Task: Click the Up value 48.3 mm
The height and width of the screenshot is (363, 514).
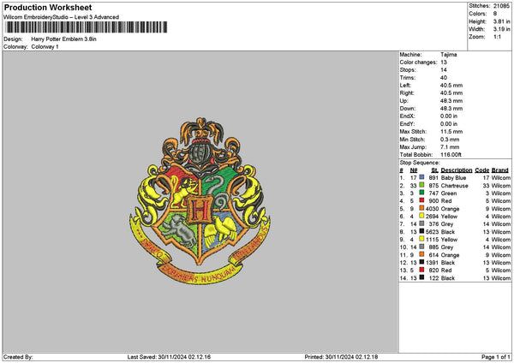Action: click(451, 101)
